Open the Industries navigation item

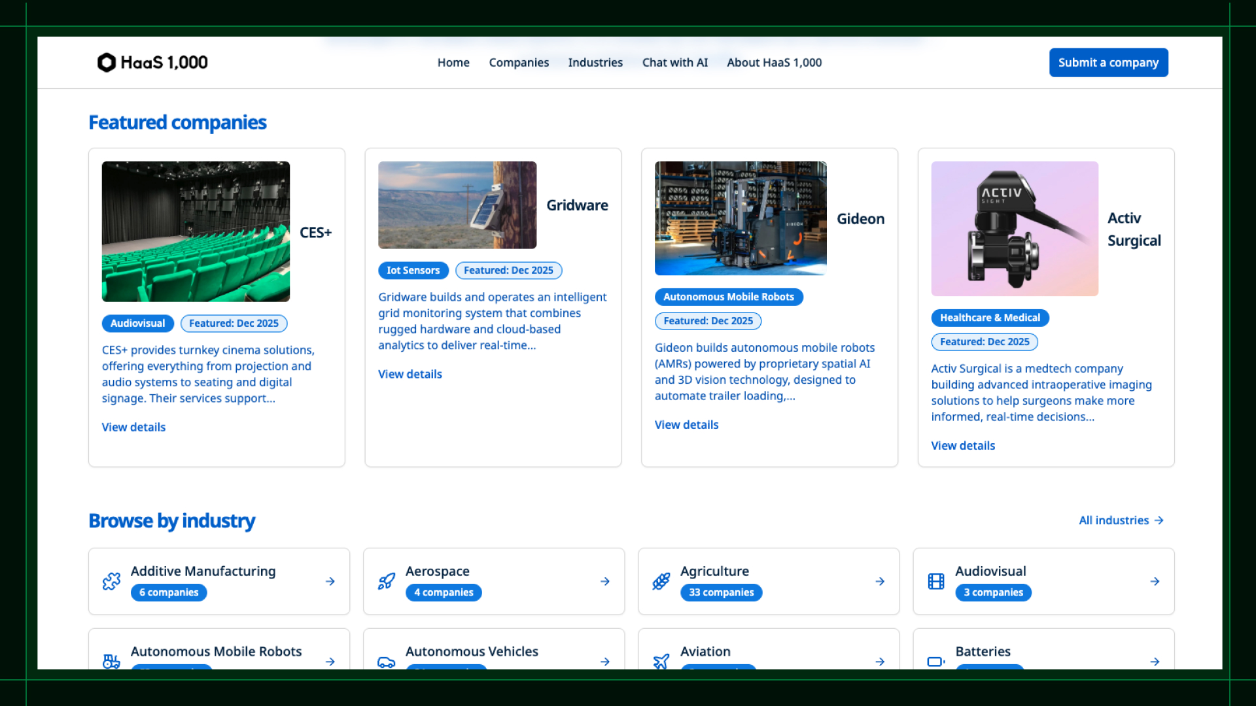pyautogui.click(x=595, y=63)
